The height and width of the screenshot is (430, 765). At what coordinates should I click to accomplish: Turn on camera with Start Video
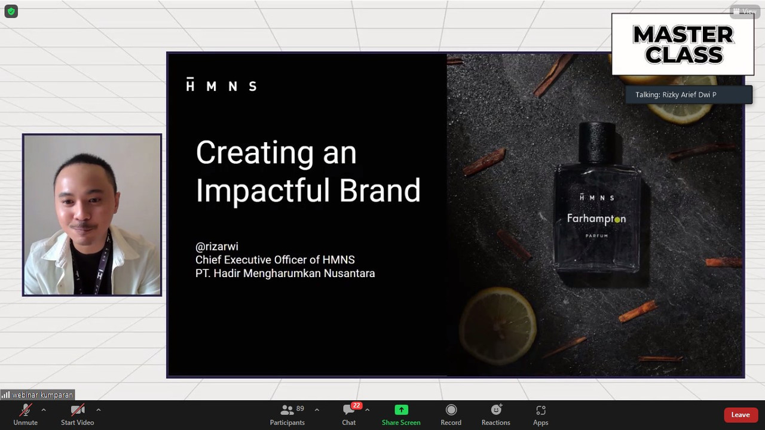77,414
